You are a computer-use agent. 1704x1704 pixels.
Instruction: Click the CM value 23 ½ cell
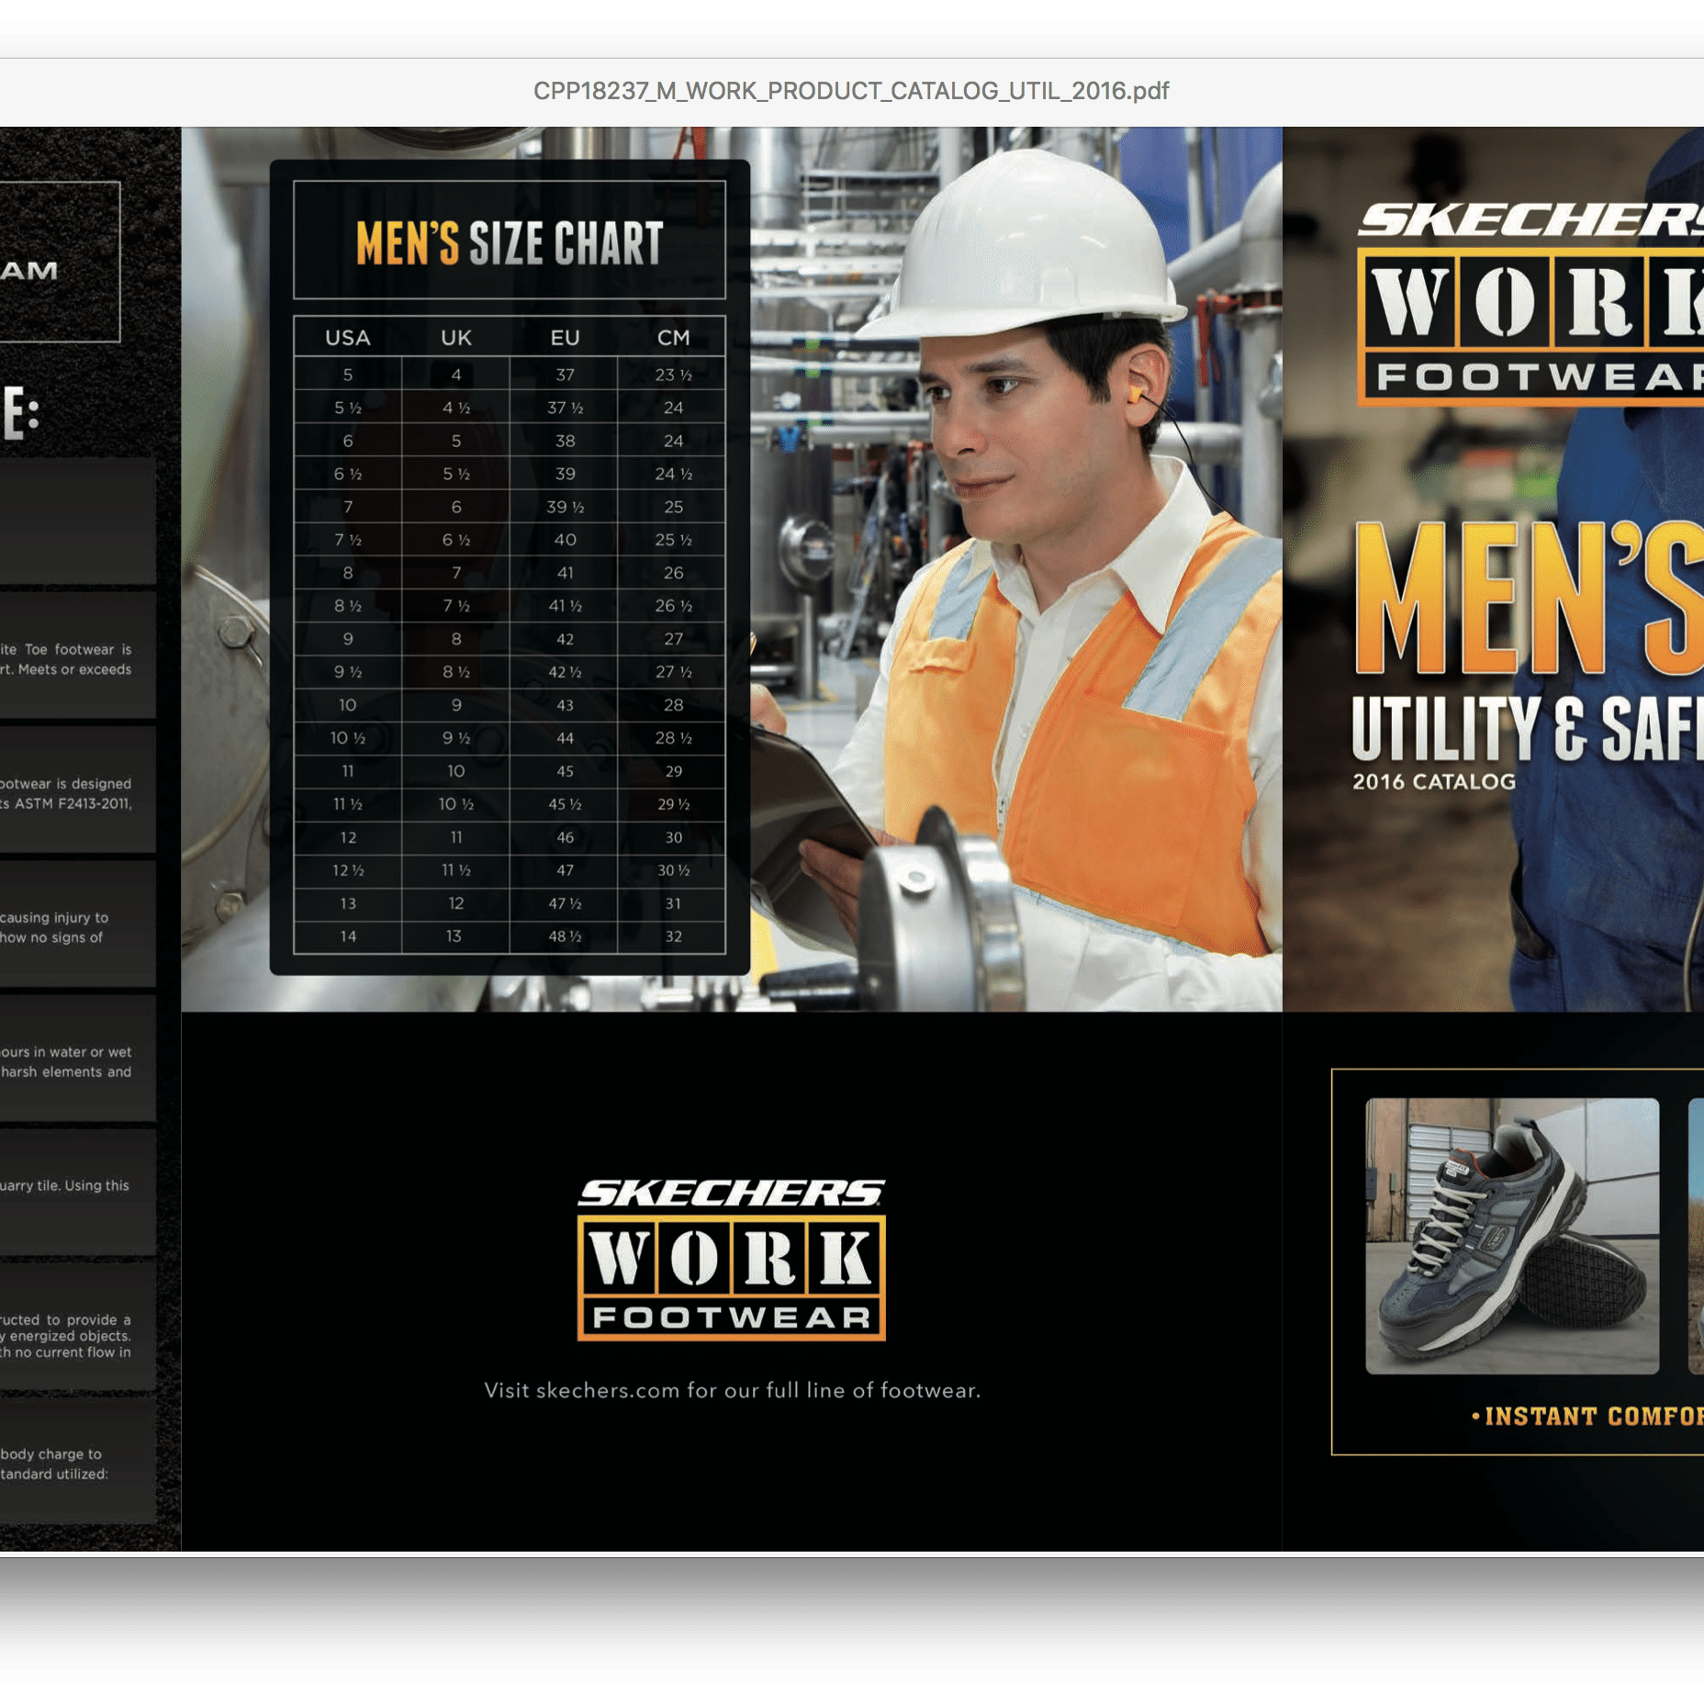[x=673, y=375]
